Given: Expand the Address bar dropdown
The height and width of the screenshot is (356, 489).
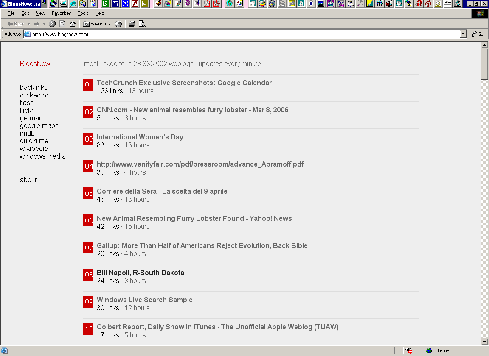Looking at the screenshot, I should tap(463, 34).
